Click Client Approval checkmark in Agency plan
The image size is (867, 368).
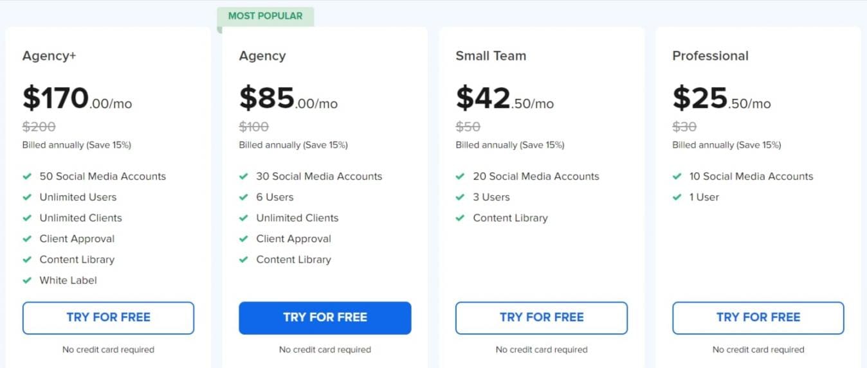244,239
